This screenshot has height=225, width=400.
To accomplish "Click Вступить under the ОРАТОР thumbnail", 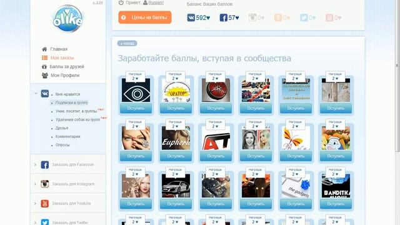I will tap(176, 108).
